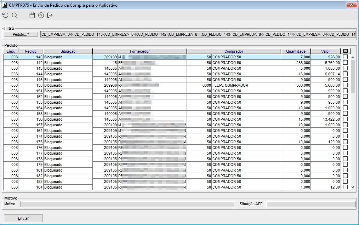Check the box for pedido 164
Viewport: 359px width, 225px height.
coord(345,131)
